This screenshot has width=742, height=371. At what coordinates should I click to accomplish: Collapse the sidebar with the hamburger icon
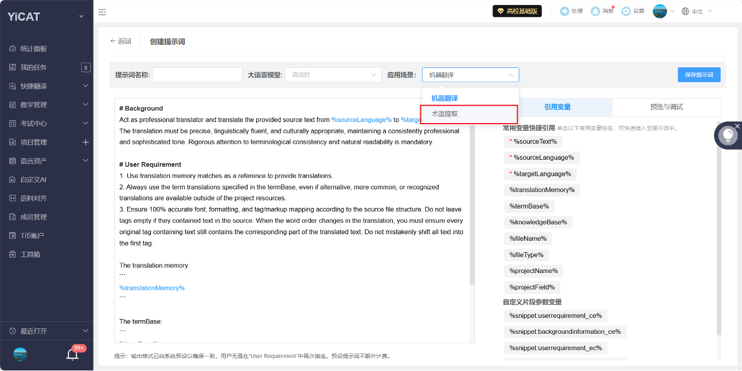click(x=102, y=11)
